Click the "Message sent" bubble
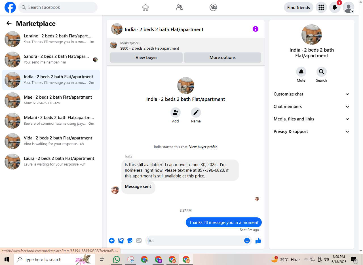Image resolution: width=363 pixels, height=265 pixels. click(138, 187)
